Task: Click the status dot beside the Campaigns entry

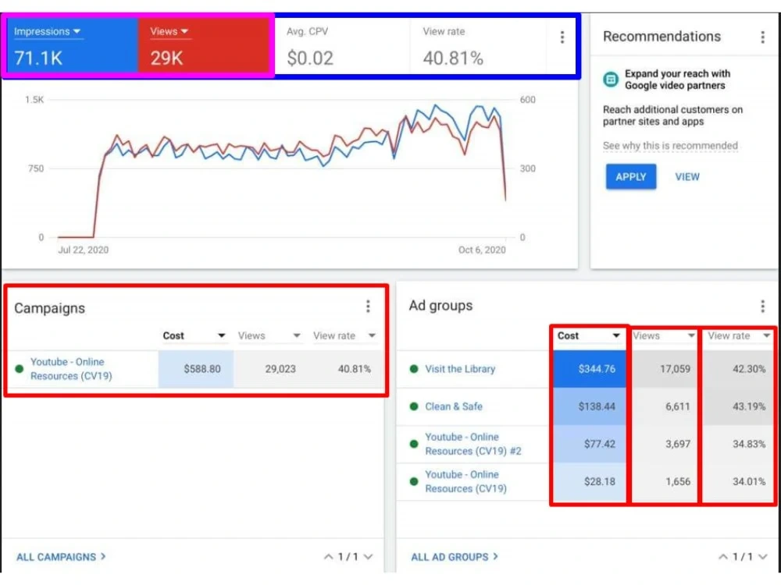Action: pos(20,369)
